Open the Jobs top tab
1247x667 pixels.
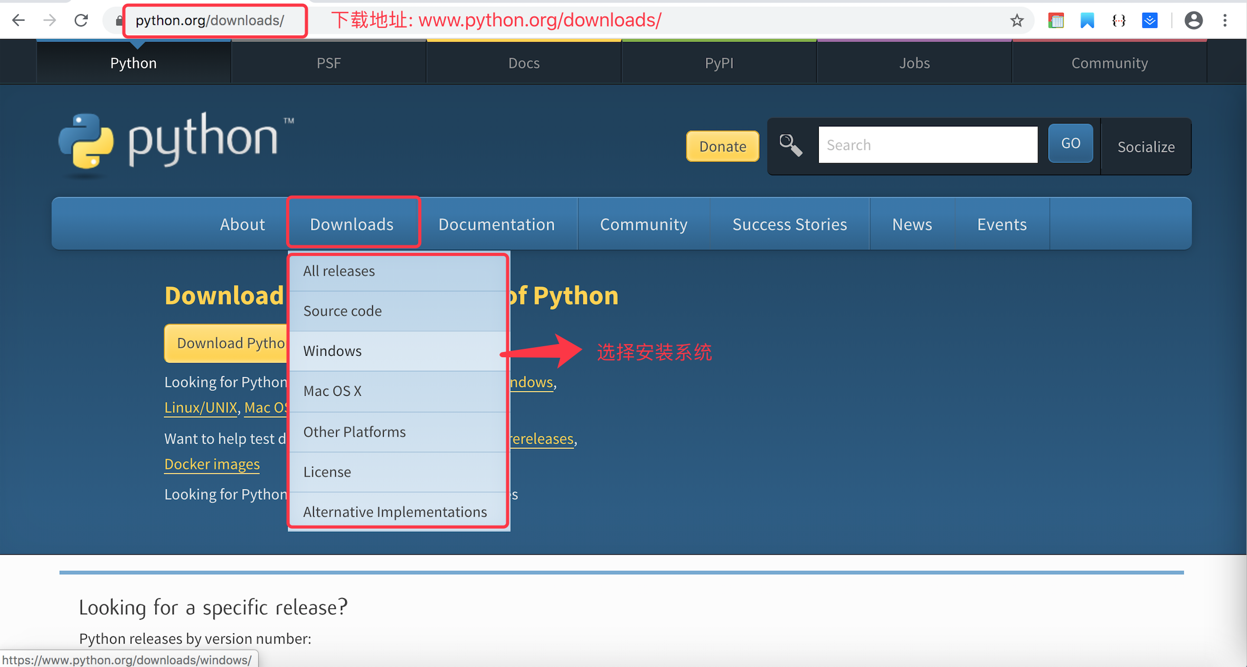click(914, 63)
